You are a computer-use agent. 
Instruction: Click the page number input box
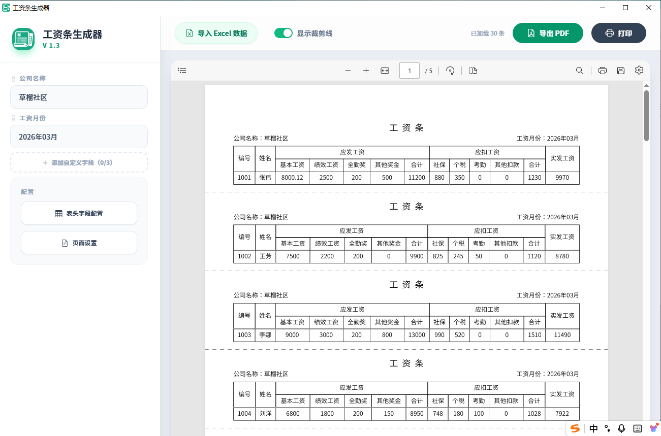coord(410,71)
